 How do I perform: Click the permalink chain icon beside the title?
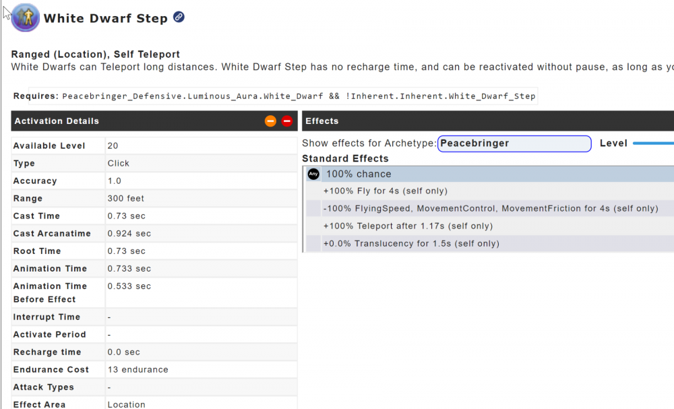click(179, 17)
